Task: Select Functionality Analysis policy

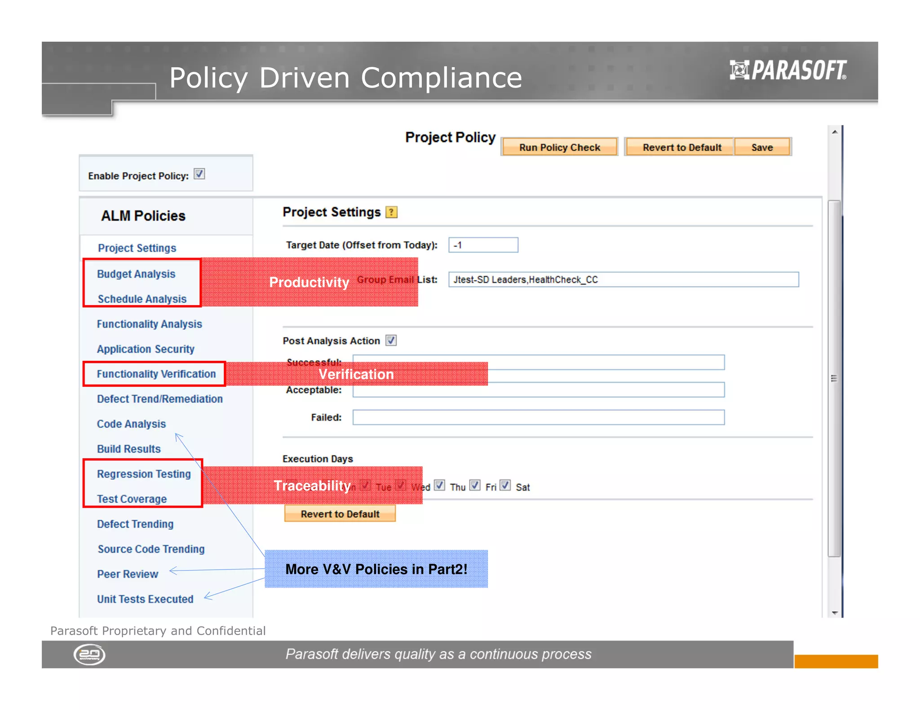Action: (x=150, y=324)
